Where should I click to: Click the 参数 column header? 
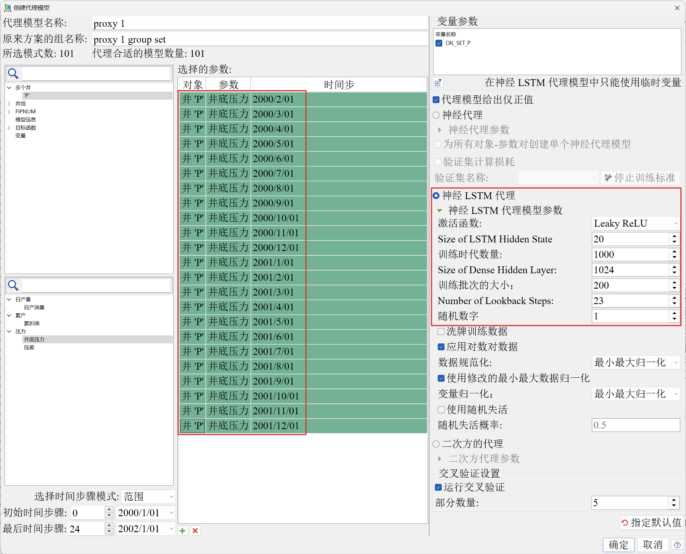tap(228, 84)
